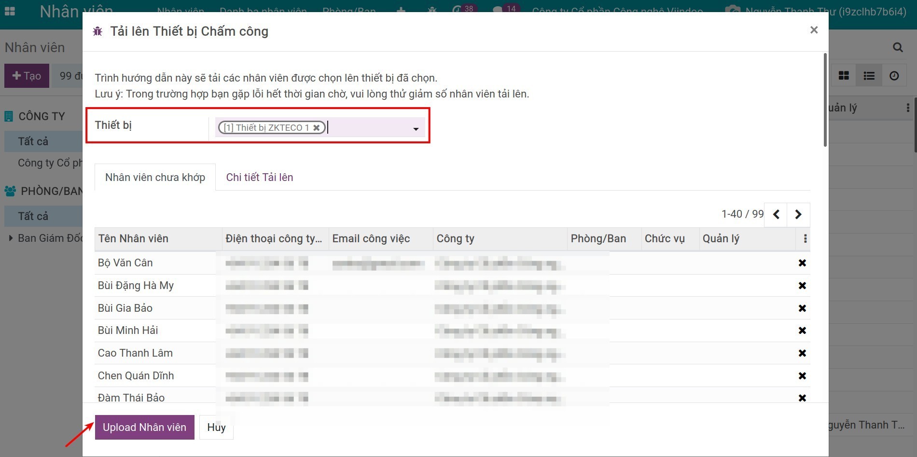The height and width of the screenshot is (457, 917).
Task: Select Nhân viên chưa khớp tab
Action: (x=155, y=178)
